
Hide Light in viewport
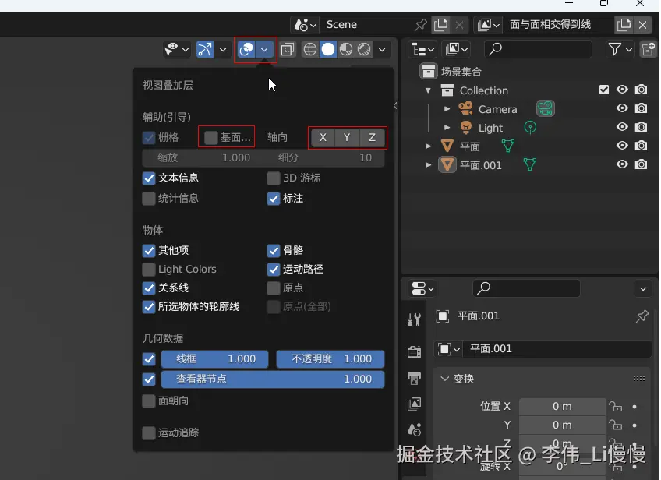pos(622,127)
